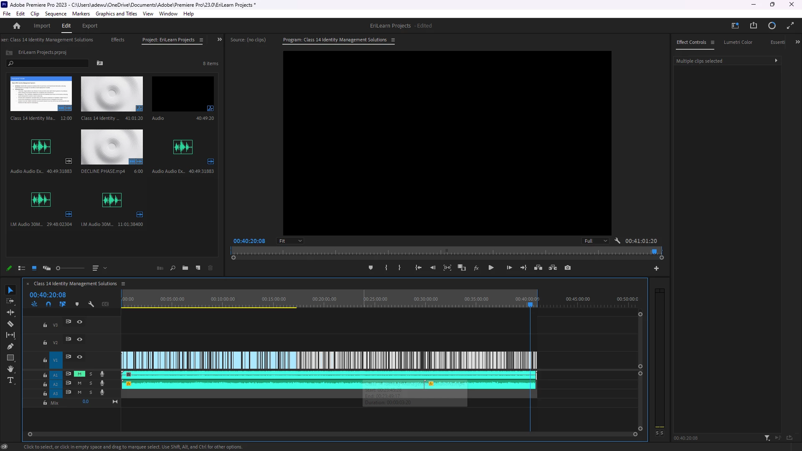Click the Add Marker button in Program monitor

click(x=371, y=268)
